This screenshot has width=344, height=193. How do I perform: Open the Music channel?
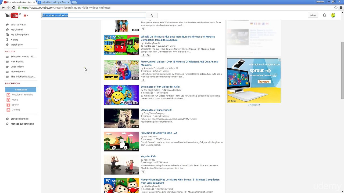(x=15, y=100)
